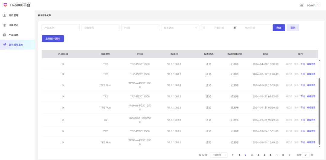Open 设备统计 in the sidebar
Viewport: 326px width, 160px height.
click(x=14, y=25)
